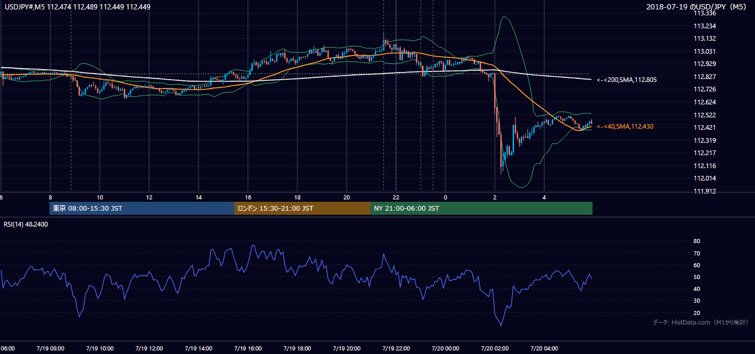Click RSI level 80 on scale
The image size is (755, 354).
click(697, 241)
